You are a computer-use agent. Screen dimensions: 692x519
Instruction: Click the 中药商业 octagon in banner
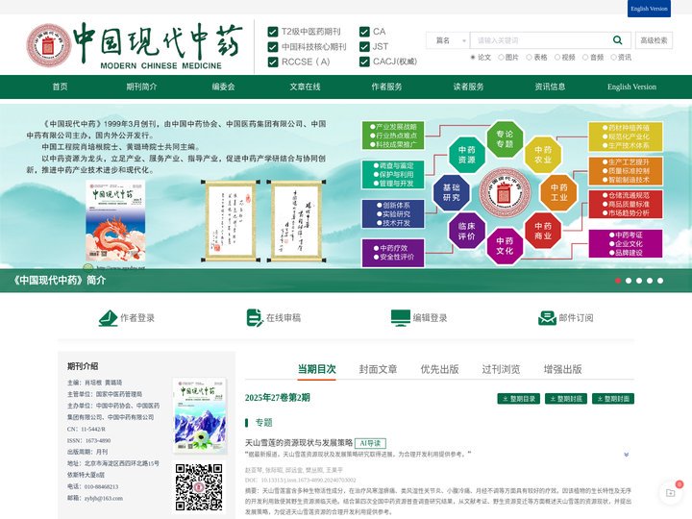coord(542,231)
